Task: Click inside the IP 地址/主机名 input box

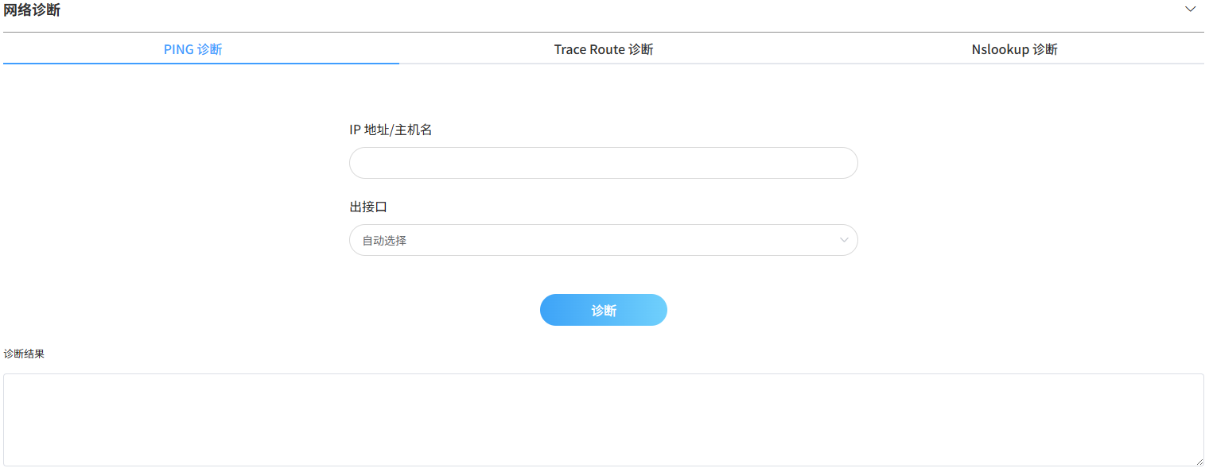Action: point(603,162)
